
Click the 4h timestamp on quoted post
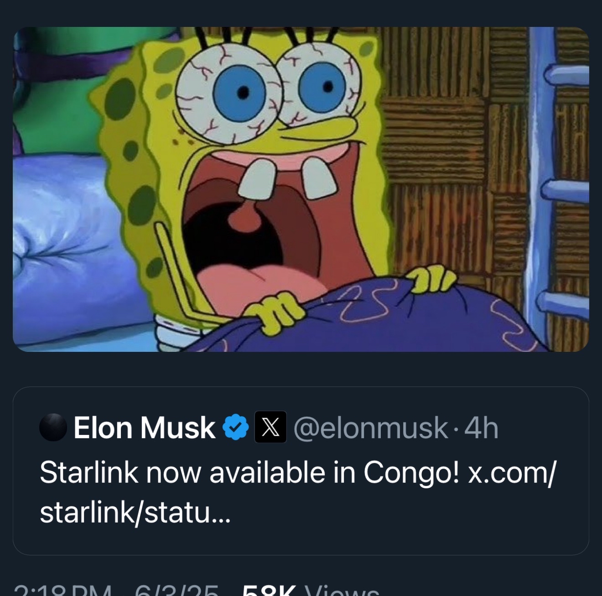(x=481, y=428)
